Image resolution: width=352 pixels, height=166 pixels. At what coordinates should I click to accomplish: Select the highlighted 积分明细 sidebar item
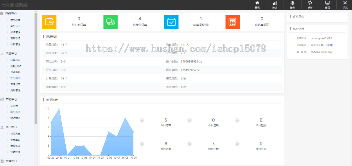[x=15, y=78]
